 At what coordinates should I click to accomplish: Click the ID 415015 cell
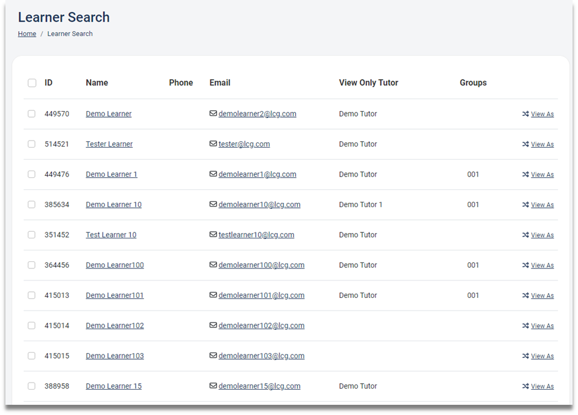(x=56, y=356)
